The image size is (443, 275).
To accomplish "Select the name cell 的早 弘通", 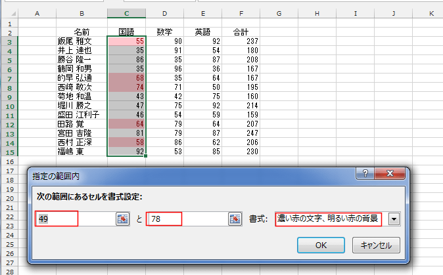I will [x=82, y=78].
